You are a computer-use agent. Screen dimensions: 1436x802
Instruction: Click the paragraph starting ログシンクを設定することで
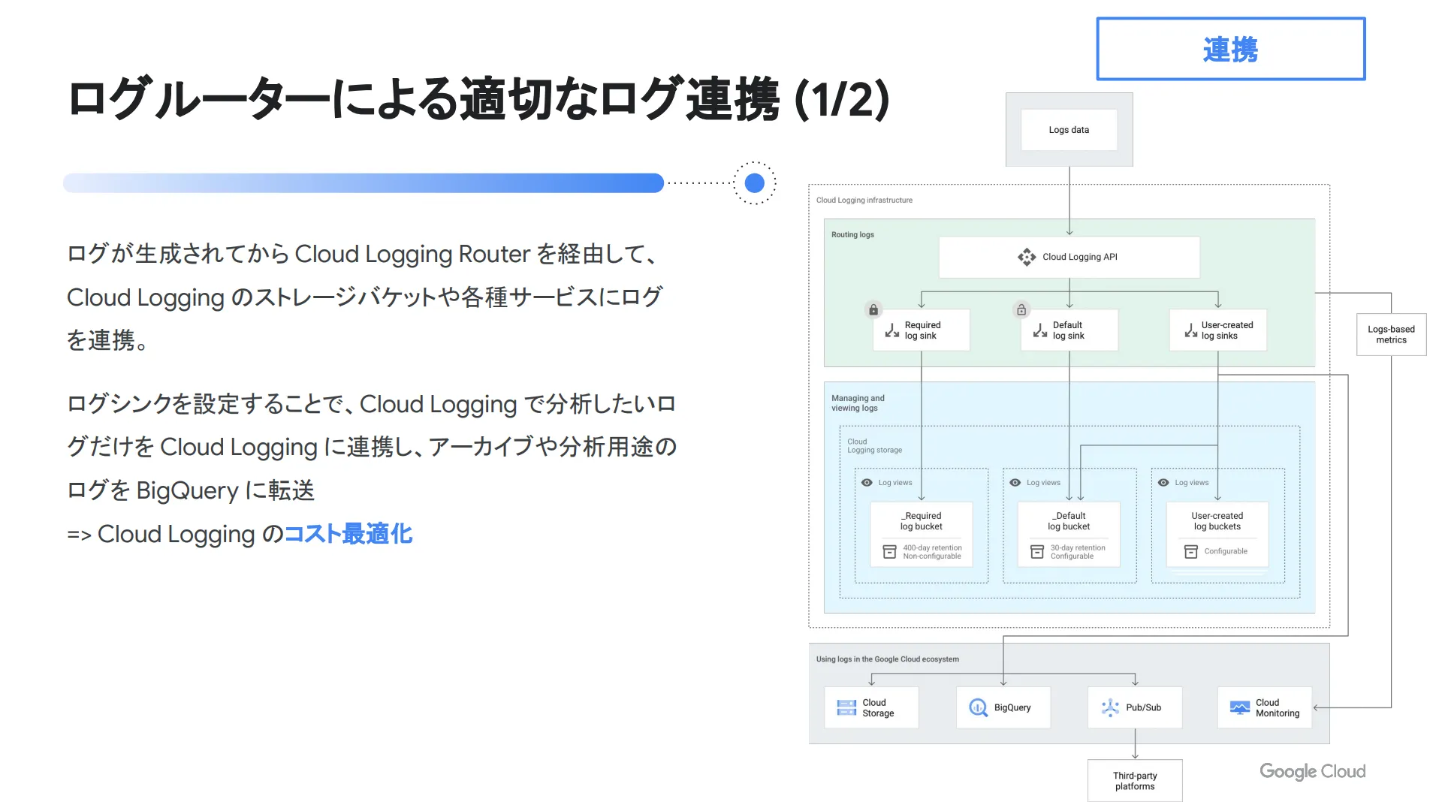point(372,447)
